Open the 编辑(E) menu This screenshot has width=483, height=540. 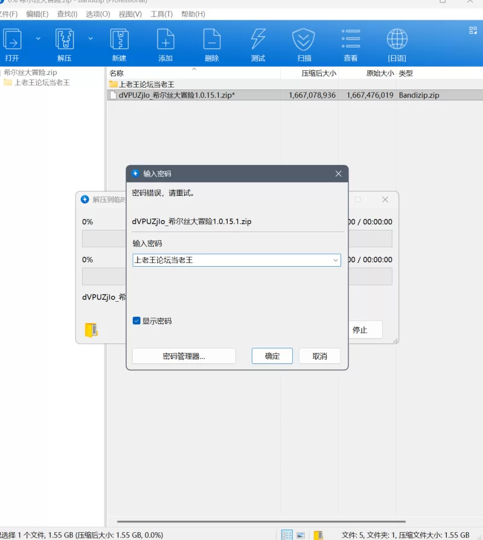click(x=37, y=14)
